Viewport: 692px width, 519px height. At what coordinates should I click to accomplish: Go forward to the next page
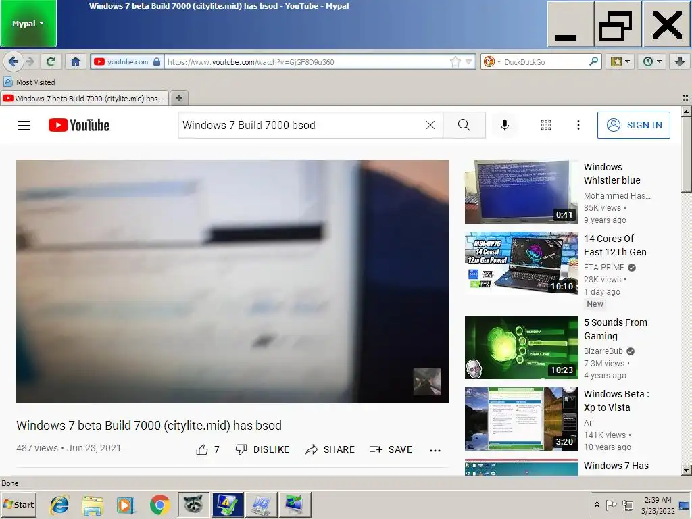[30, 61]
